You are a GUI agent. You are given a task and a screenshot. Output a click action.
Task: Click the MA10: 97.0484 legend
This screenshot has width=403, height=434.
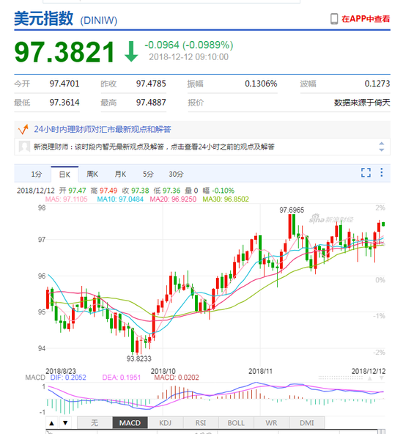120,199
